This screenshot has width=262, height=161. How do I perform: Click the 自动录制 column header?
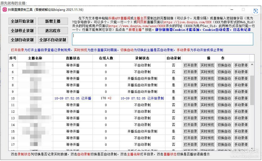click(174, 58)
